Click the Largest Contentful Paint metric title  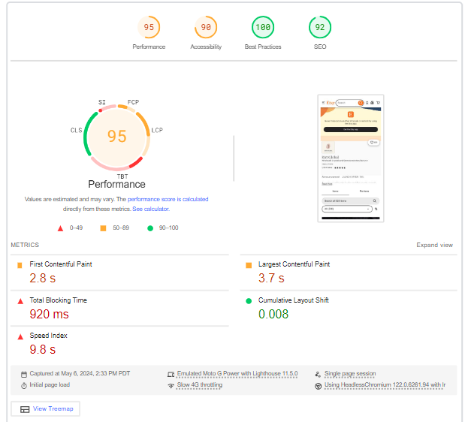pyautogui.click(x=294, y=264)
